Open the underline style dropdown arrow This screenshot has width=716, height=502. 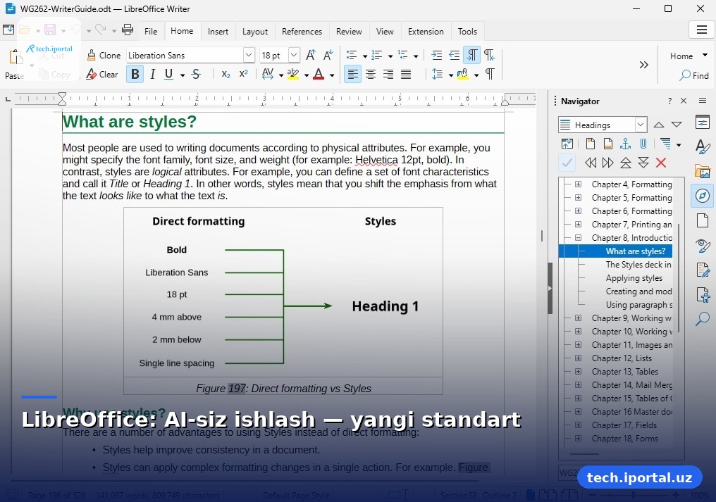(183, 75)
